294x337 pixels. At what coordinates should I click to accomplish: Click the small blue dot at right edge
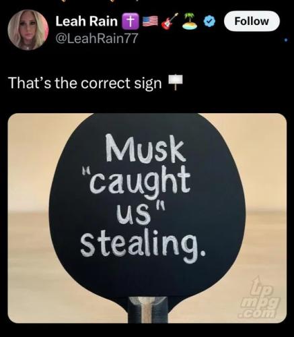click(285, 40)
